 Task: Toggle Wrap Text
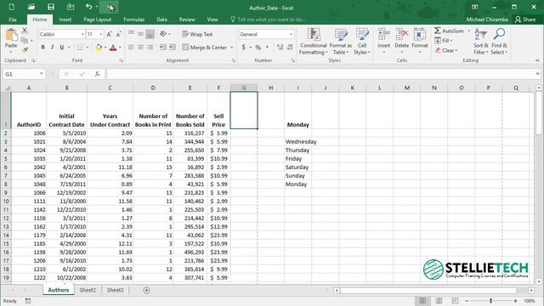pyautogui.click(x=197, y=34)
